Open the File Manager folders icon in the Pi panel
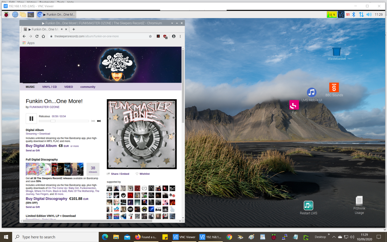 tap(23, 15)
